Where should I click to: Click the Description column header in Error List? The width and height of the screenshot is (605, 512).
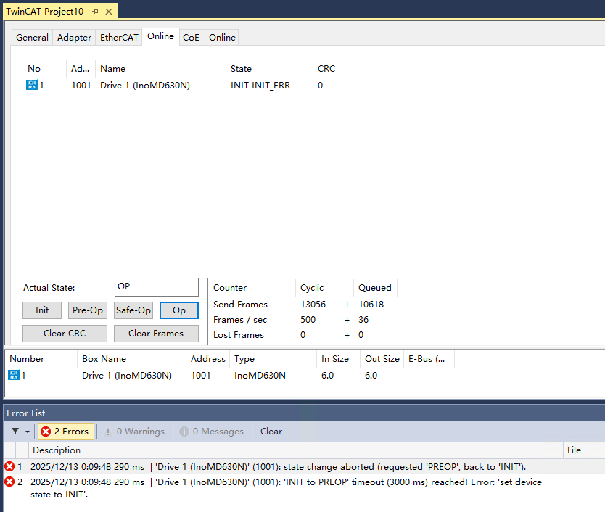295,450
